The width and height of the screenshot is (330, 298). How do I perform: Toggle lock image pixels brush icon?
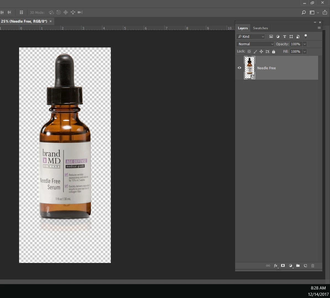pyautogui.click(x=255, y=52)
